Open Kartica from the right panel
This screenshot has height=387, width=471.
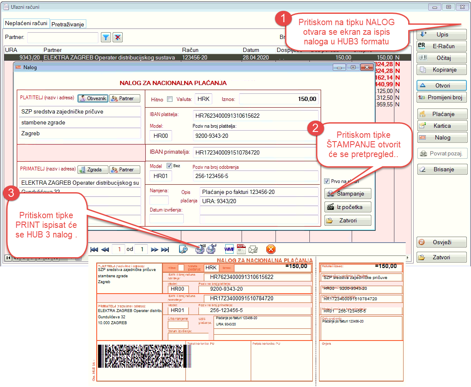pos(442,126)
